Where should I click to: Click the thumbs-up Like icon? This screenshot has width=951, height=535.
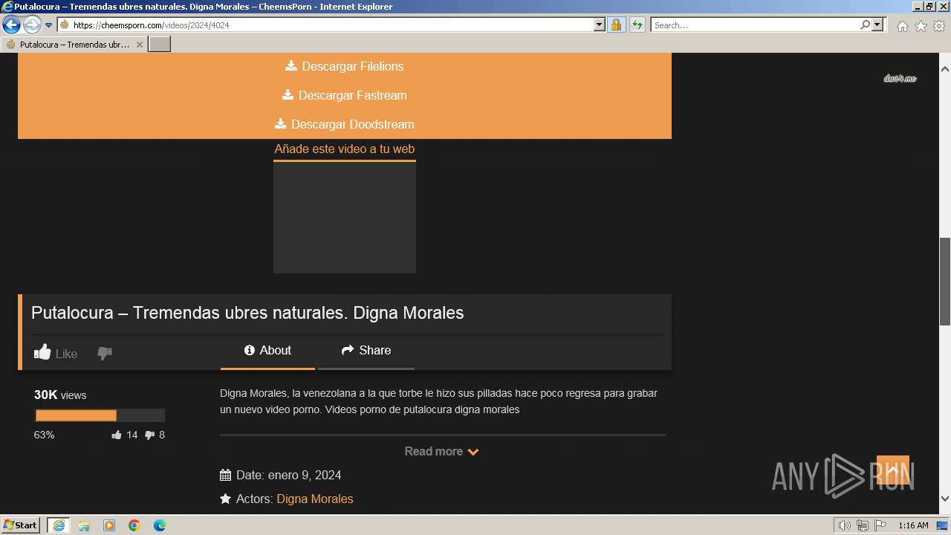(x=42, y=352)
